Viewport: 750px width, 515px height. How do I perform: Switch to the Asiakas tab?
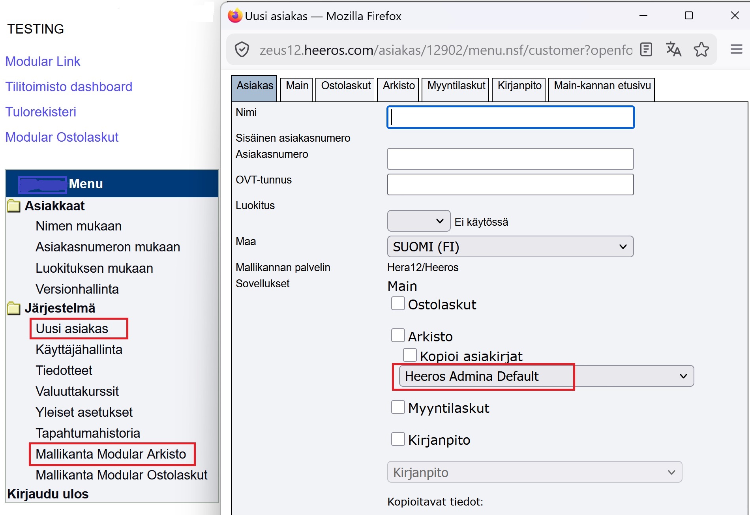[x=255, y=88]
